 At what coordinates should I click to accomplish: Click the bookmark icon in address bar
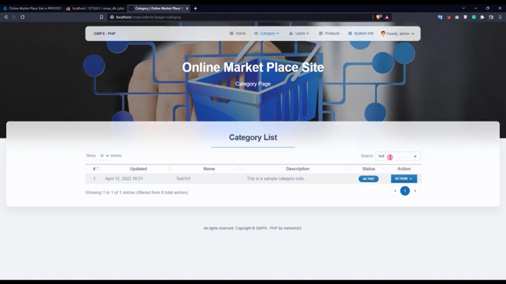[102, 17]
